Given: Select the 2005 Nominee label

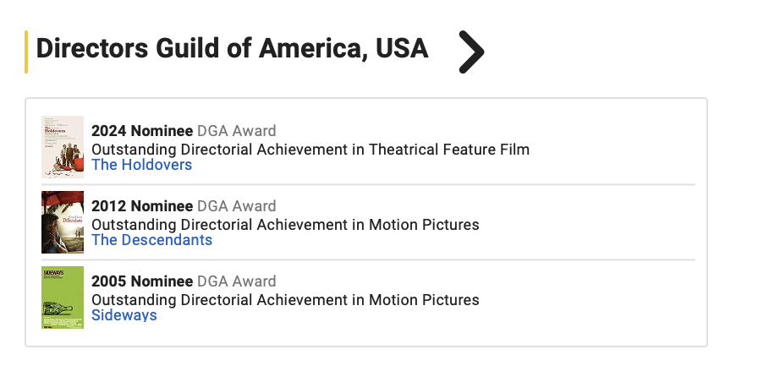Looking at the screenshot, I should pos(141,281).
